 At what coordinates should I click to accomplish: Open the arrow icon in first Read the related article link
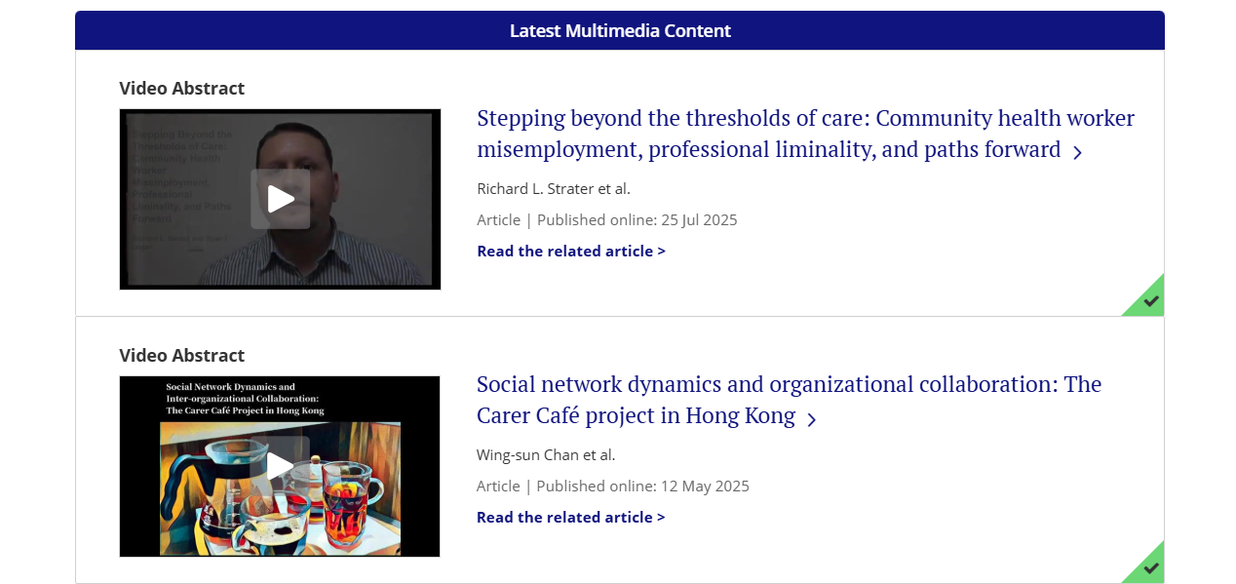point(662,251)
